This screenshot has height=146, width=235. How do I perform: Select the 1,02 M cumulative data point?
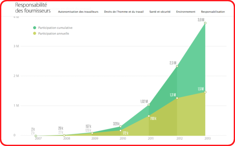tap(149, 105)
